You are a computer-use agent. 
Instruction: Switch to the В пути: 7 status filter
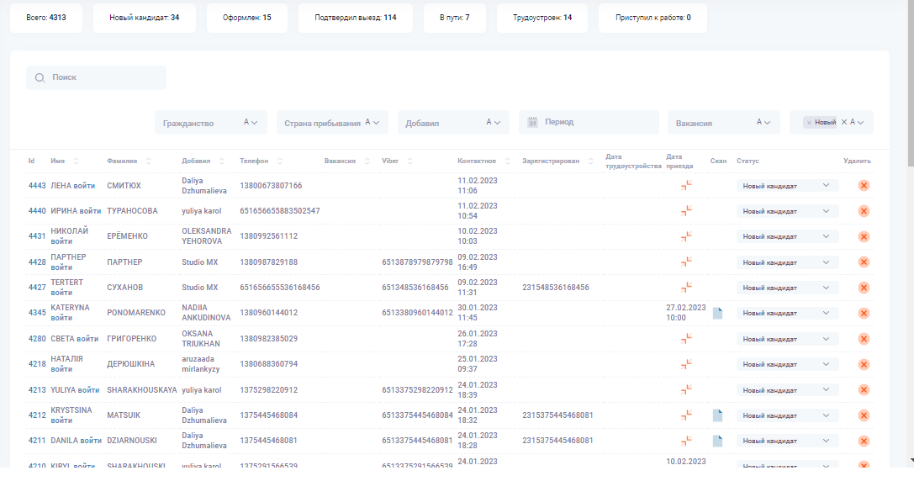[455, 17]
